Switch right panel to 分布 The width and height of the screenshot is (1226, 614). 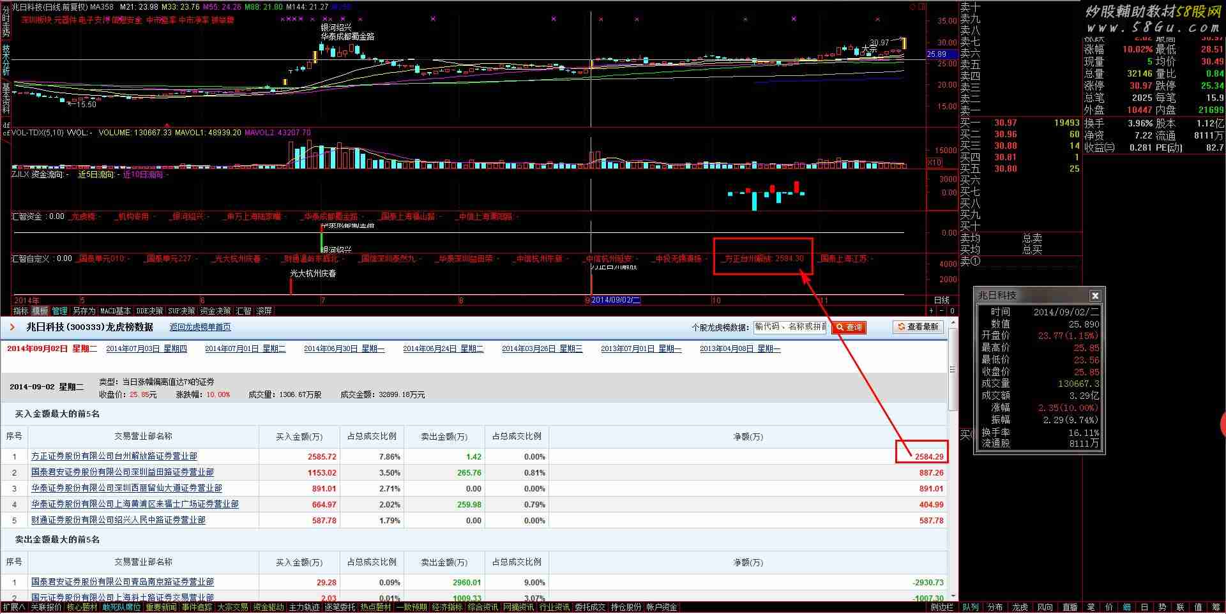click(995, 607)
